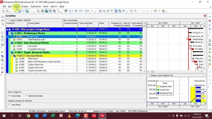Collapse the V-100.3 Super Strutural Works group
The image size is (212, 119).
coord(10,52)
